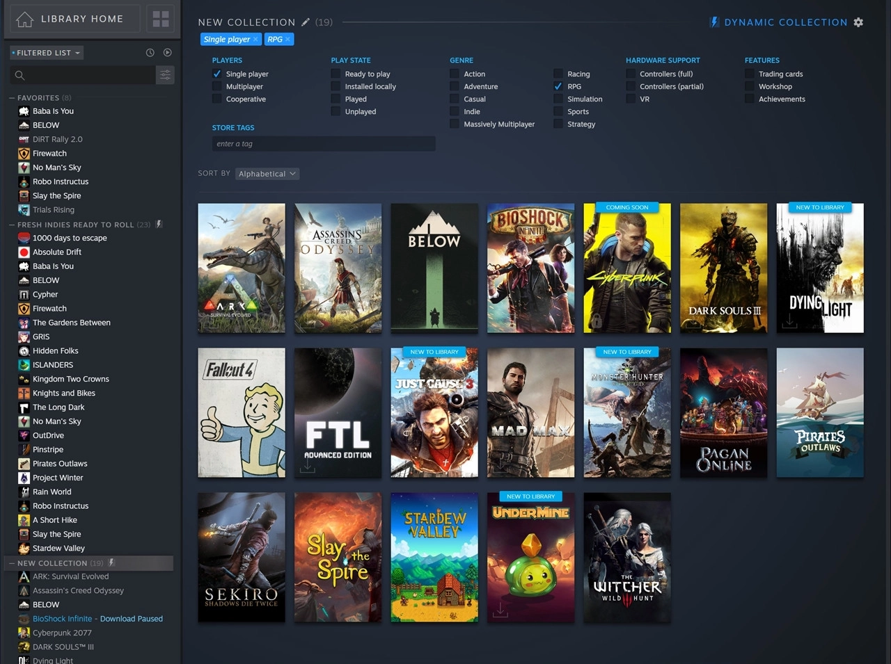
Task: Click the ready-to-play filter icon
Action: (x=167, y=53)
